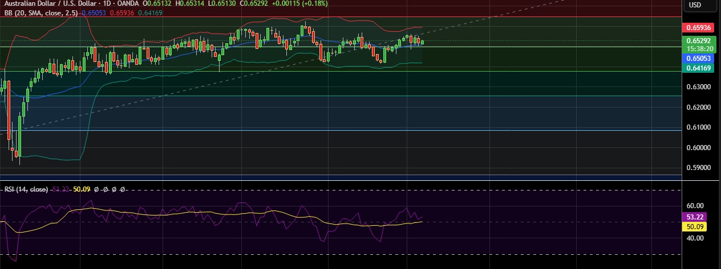Viewport: 721px width, 269px height.
Task: Click the blue BB basis value 0.65053 in legend
Action: pyautogui.click(x=93, y=11)
